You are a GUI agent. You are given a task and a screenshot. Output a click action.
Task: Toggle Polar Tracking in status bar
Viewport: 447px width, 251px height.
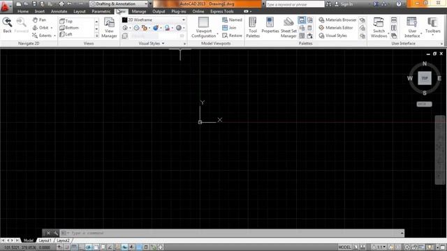pos(89,248)
